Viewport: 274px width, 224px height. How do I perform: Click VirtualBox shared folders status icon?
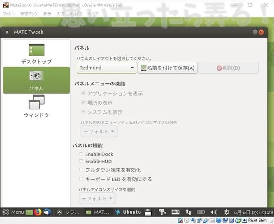(212, 221)
